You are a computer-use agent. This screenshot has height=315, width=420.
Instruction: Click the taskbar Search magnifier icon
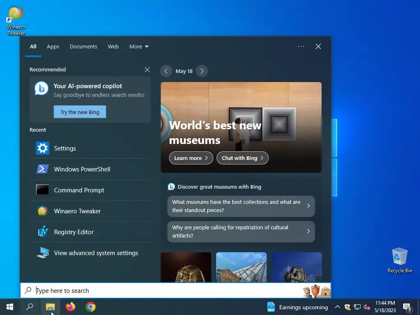(x=30, y=307)
